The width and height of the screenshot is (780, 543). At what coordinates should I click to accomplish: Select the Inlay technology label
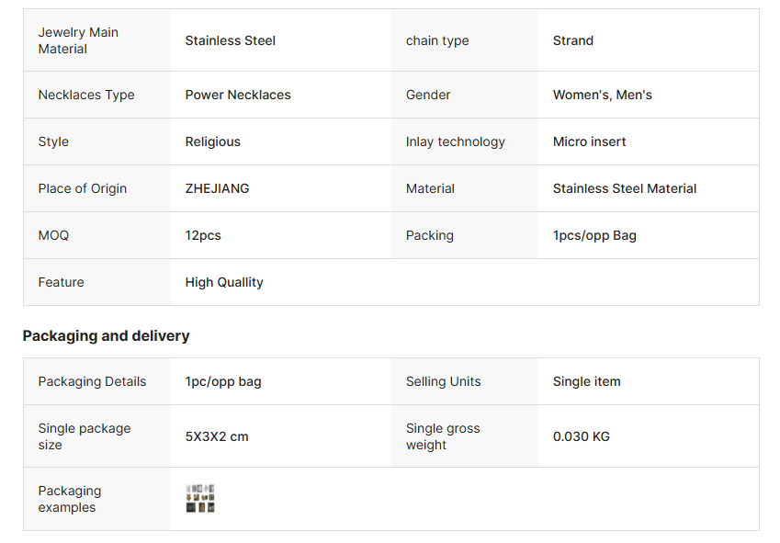click(x=456, y=141)
